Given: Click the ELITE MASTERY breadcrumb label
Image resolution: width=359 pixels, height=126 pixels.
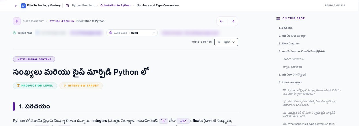Looking at the screenshot, I should point(33,21).
